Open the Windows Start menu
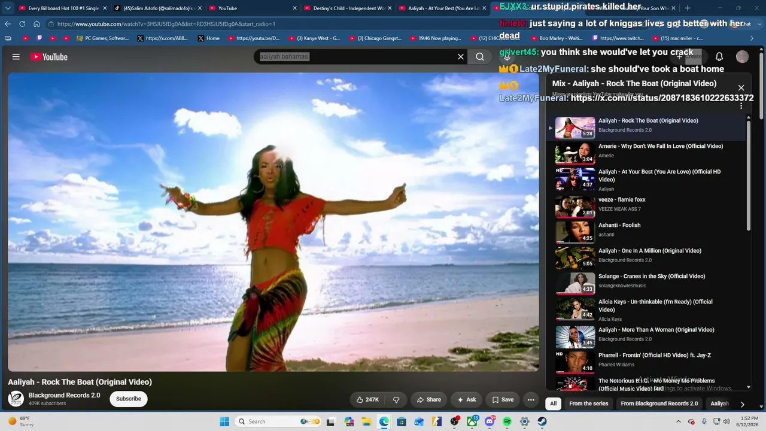Screen dimensions: 766x431 (x=224, y=421)
